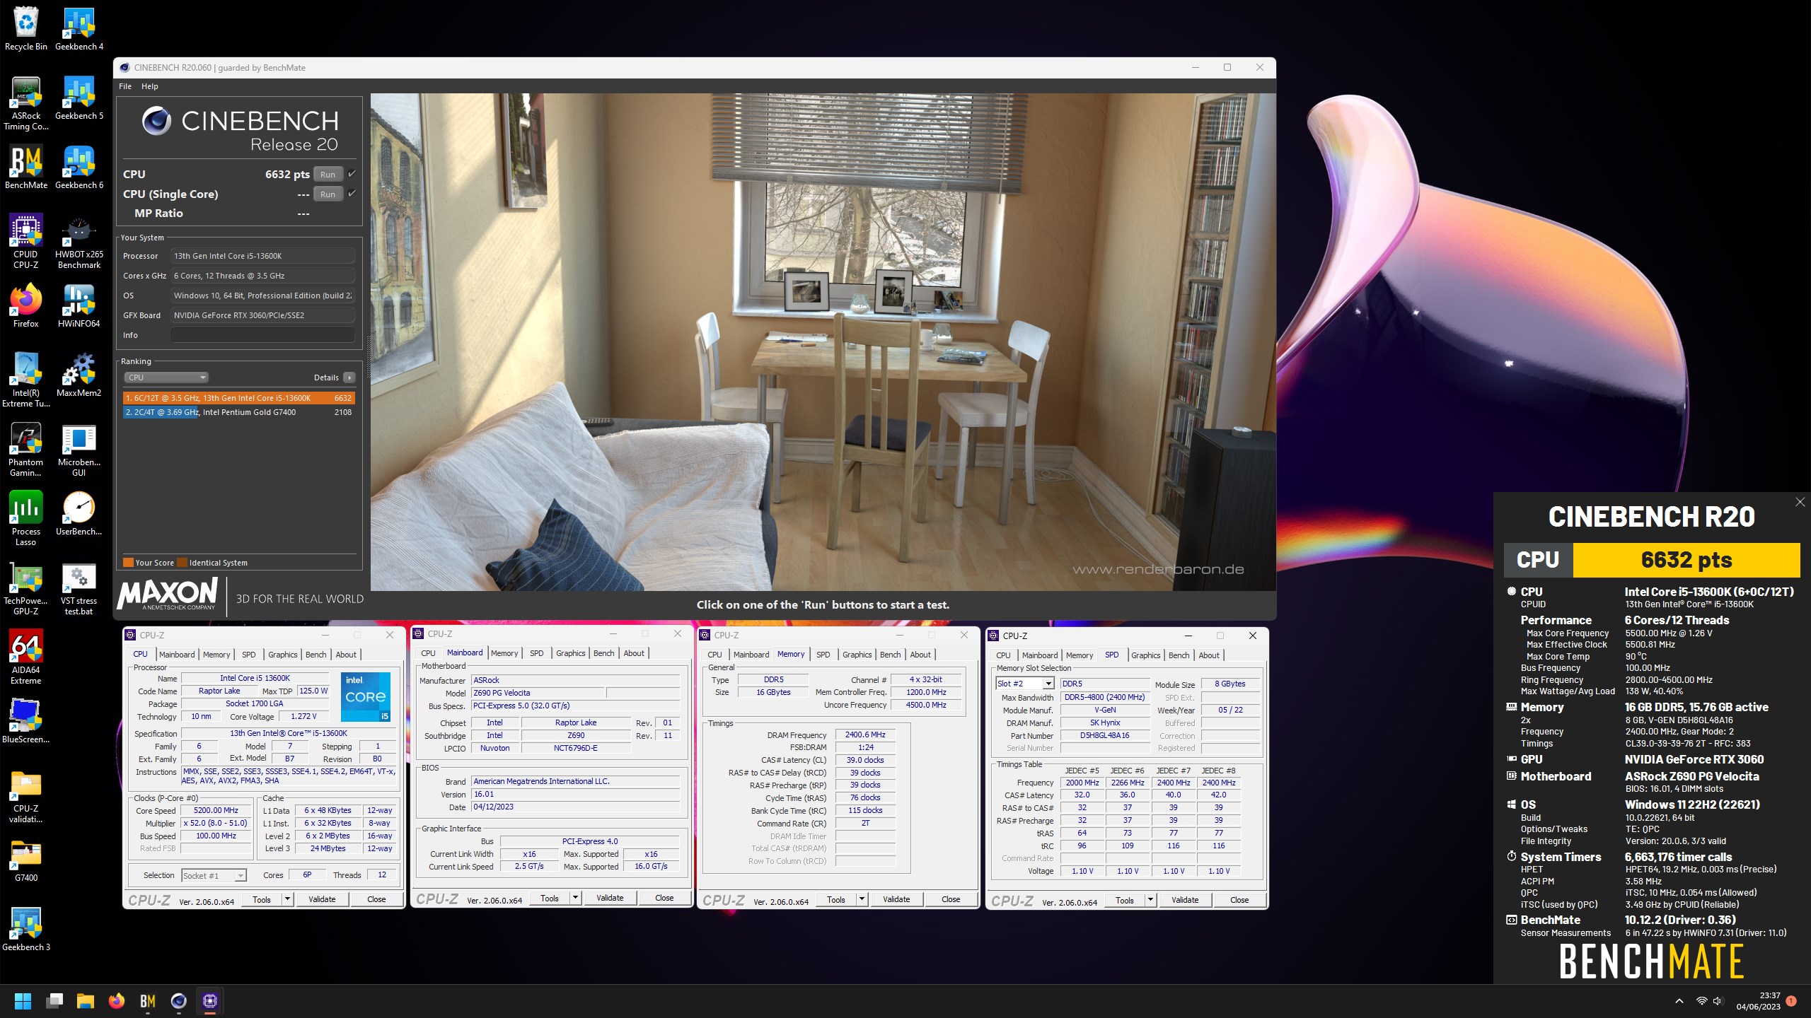Click the Windows Start button on taskbar

coord(23,1001)
